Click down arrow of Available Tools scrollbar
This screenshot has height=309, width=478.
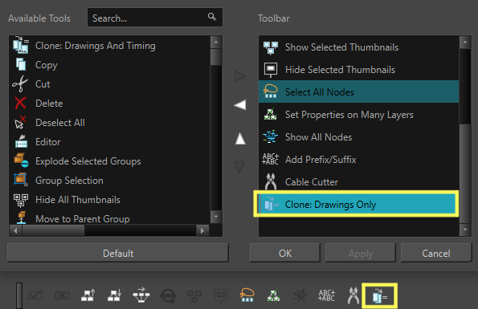(216, 217)
